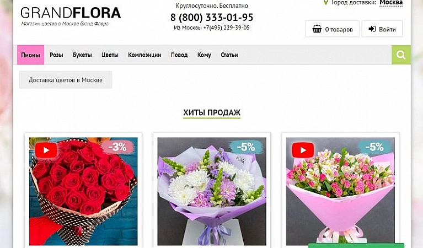
Task: Open the delivery city selector Москва
Action: coord(391,3)
